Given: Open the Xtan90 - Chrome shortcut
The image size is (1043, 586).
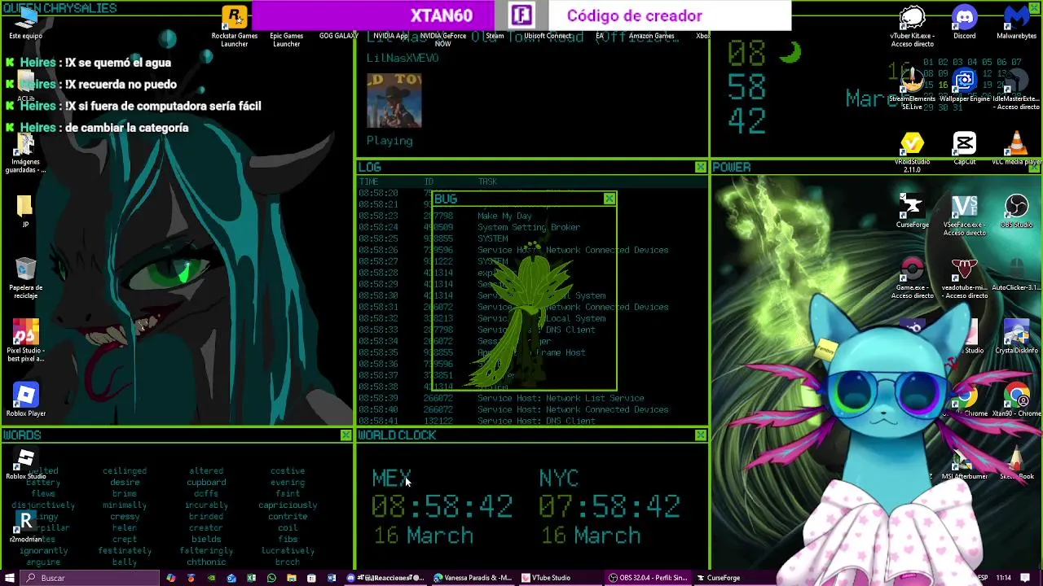Looking at the screenshot, I should 1016,400.
